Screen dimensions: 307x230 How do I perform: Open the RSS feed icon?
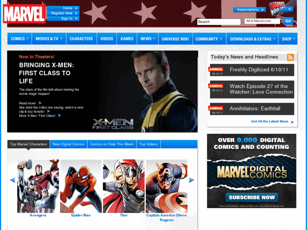[291, 57]
